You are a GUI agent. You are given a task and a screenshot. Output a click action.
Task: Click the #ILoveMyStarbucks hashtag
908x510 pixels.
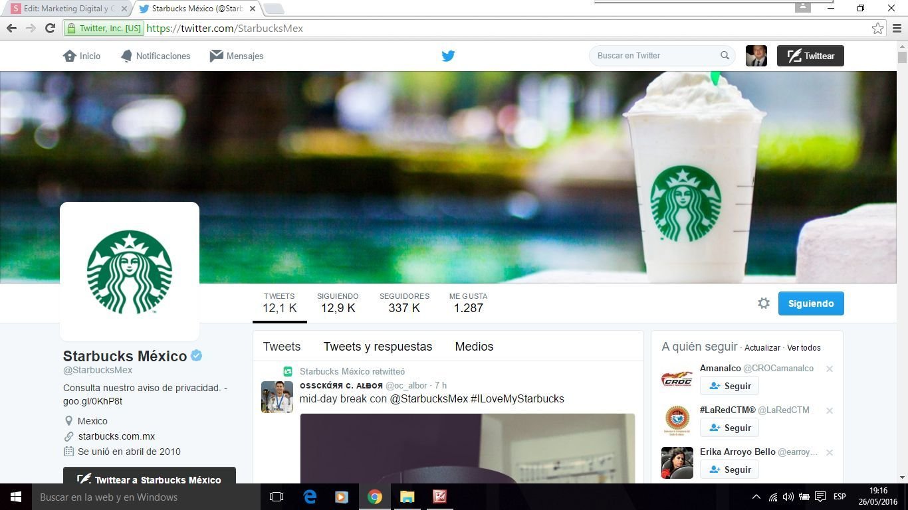pyautogui.click(x=517, y=398)
